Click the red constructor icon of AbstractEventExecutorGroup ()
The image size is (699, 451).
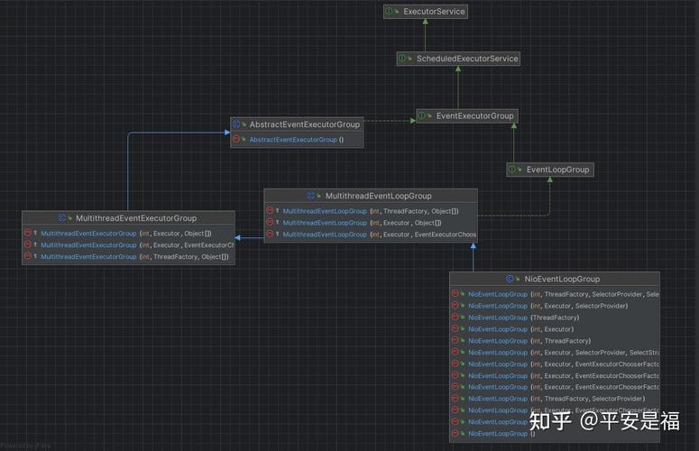coord(236,140)
